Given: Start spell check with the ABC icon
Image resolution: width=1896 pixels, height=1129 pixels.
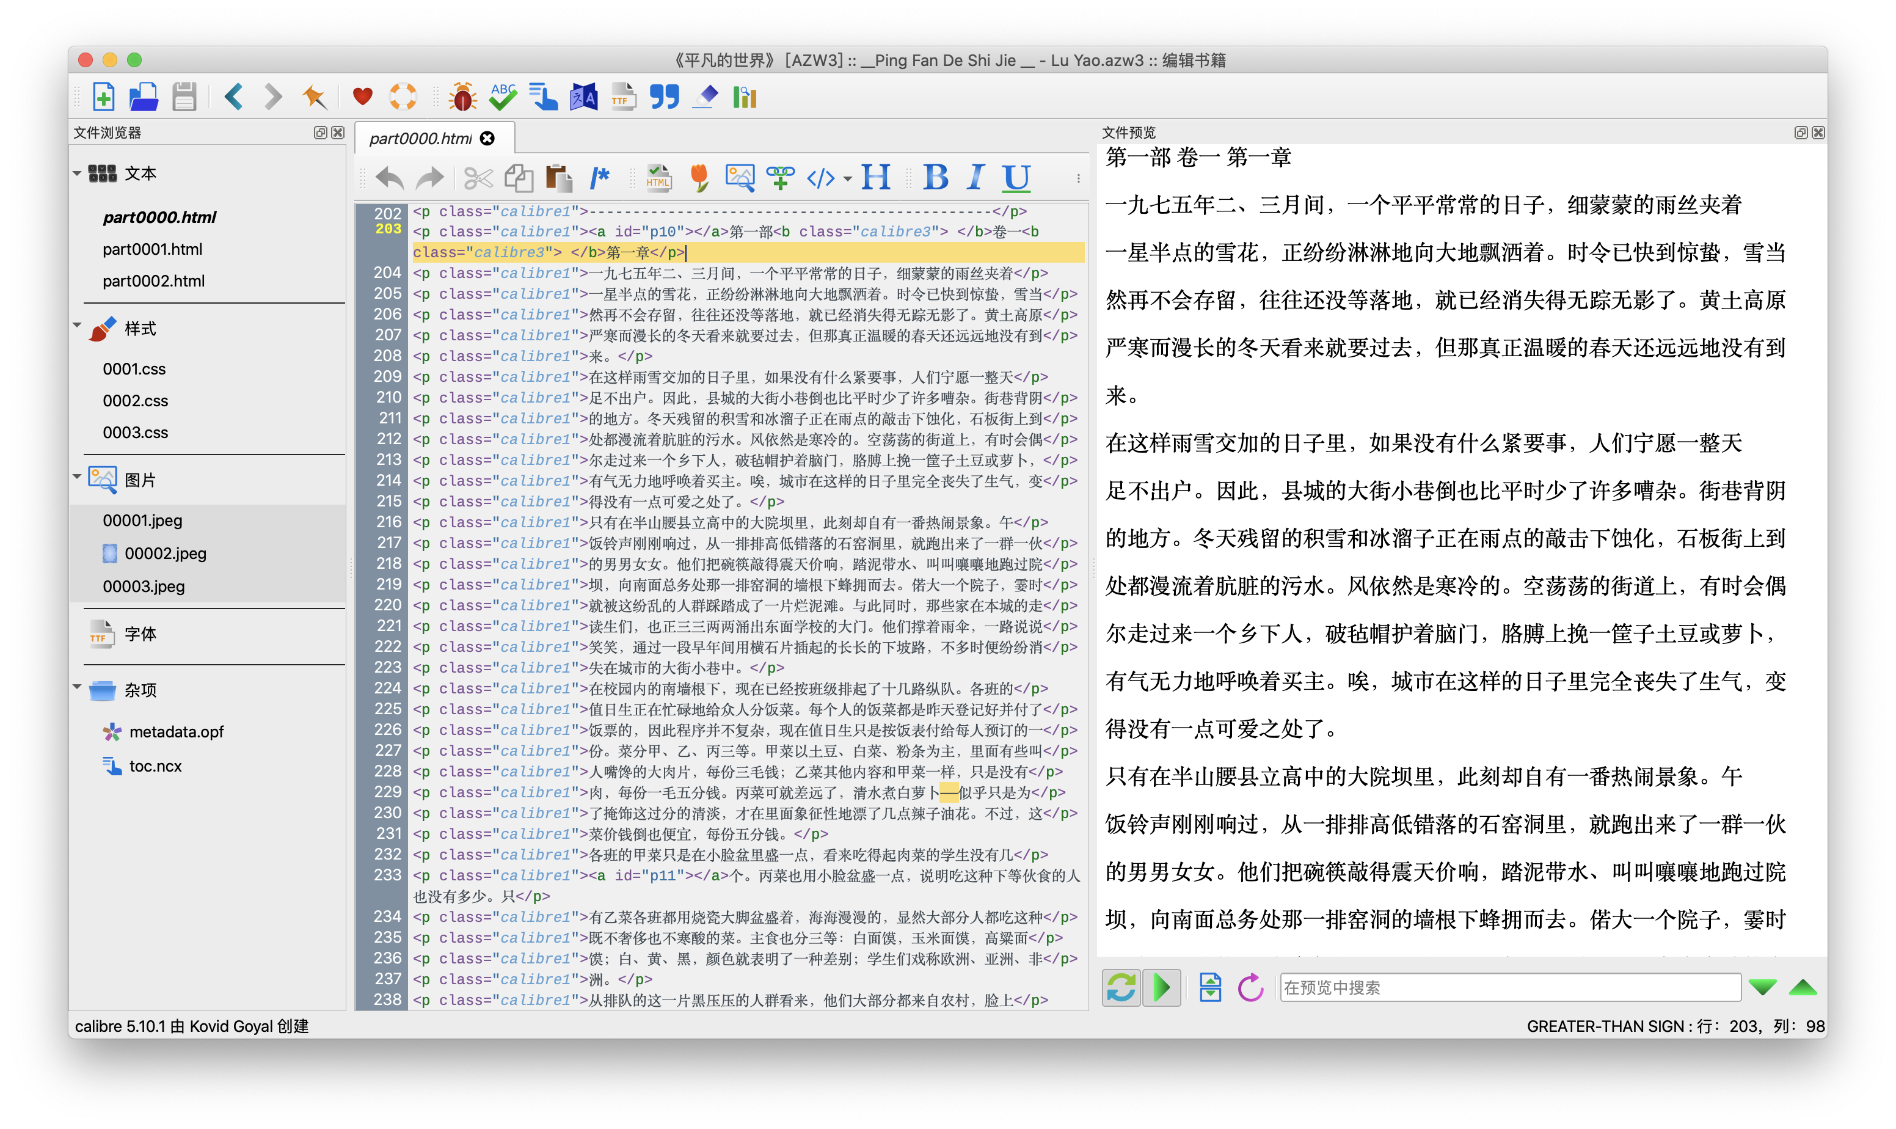Looking at the screenshot, I should (503, 97).
